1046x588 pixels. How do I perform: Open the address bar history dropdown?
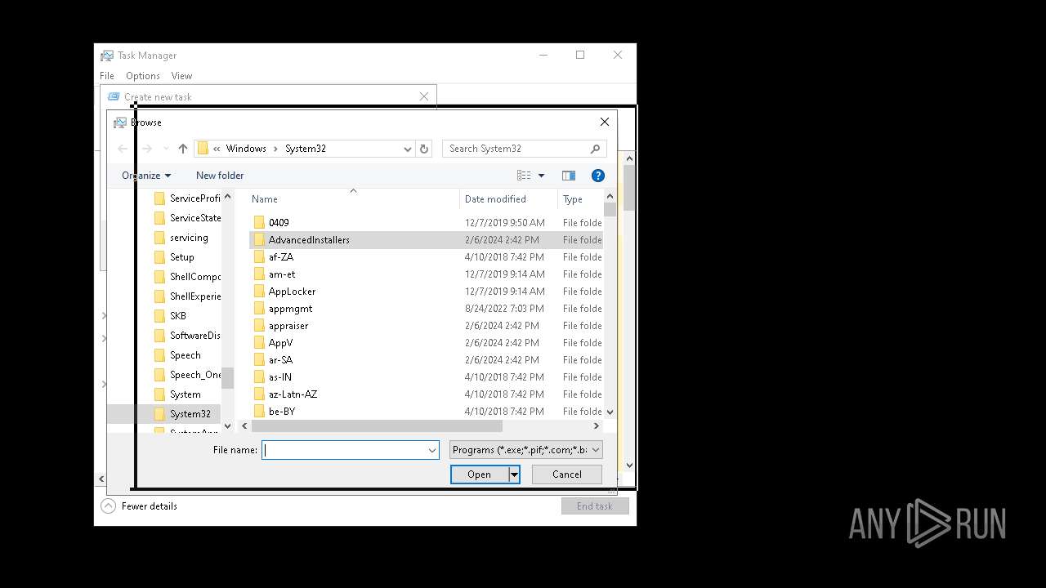pyautogui.click(x=407, y=149)
